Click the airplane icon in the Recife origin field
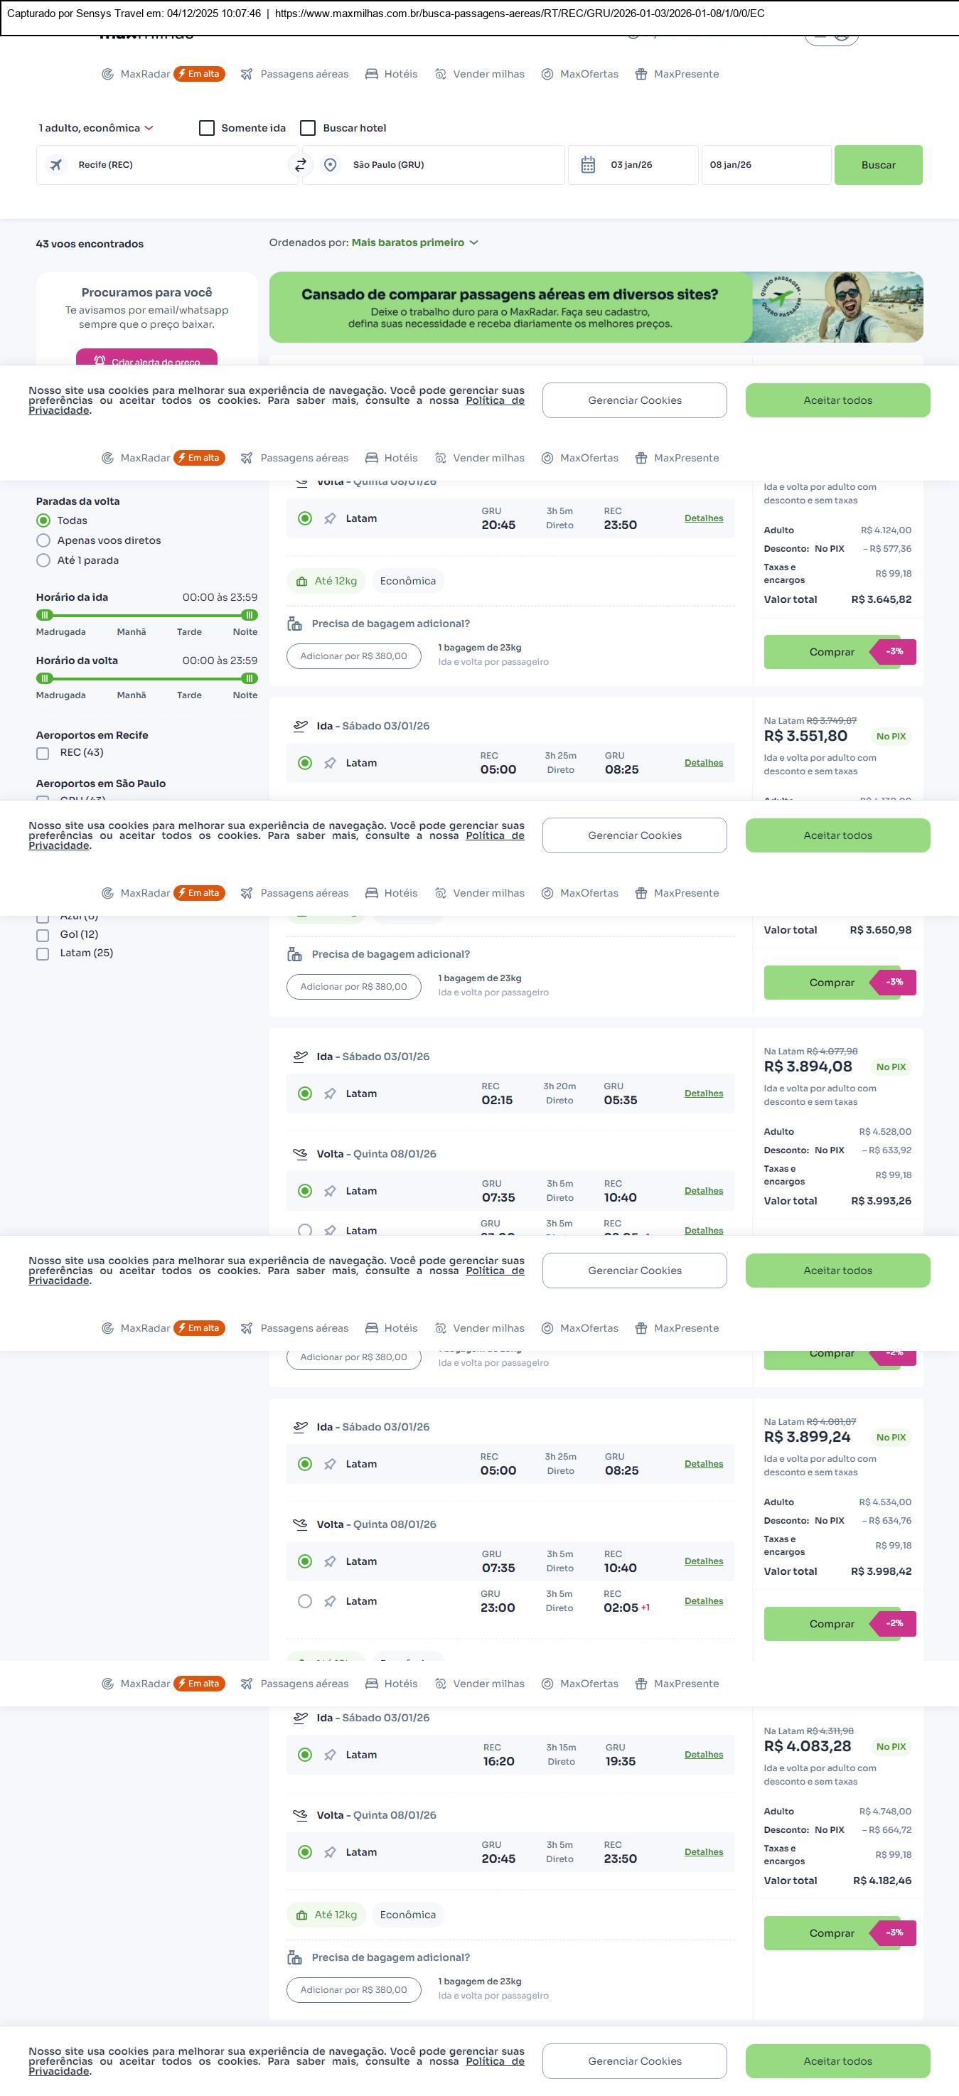959x2096 pixels. [56, 165]
